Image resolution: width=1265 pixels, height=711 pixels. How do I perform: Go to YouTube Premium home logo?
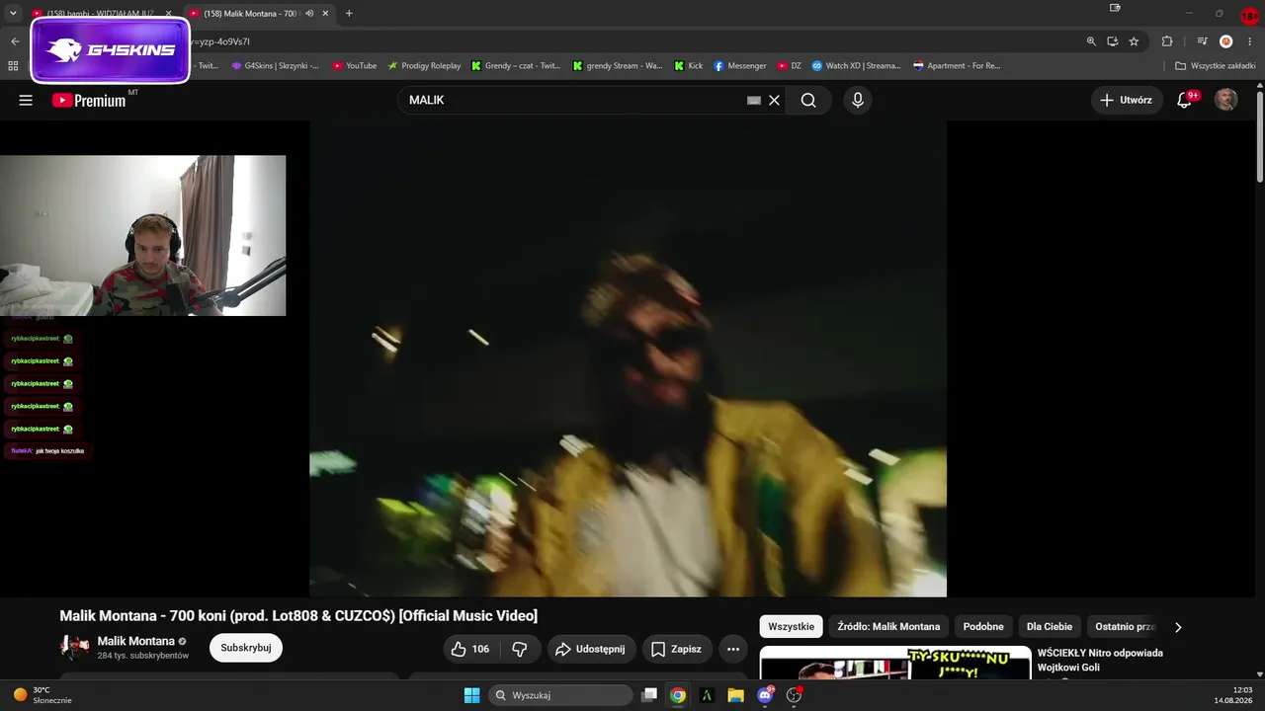click(x=89, y=100)
